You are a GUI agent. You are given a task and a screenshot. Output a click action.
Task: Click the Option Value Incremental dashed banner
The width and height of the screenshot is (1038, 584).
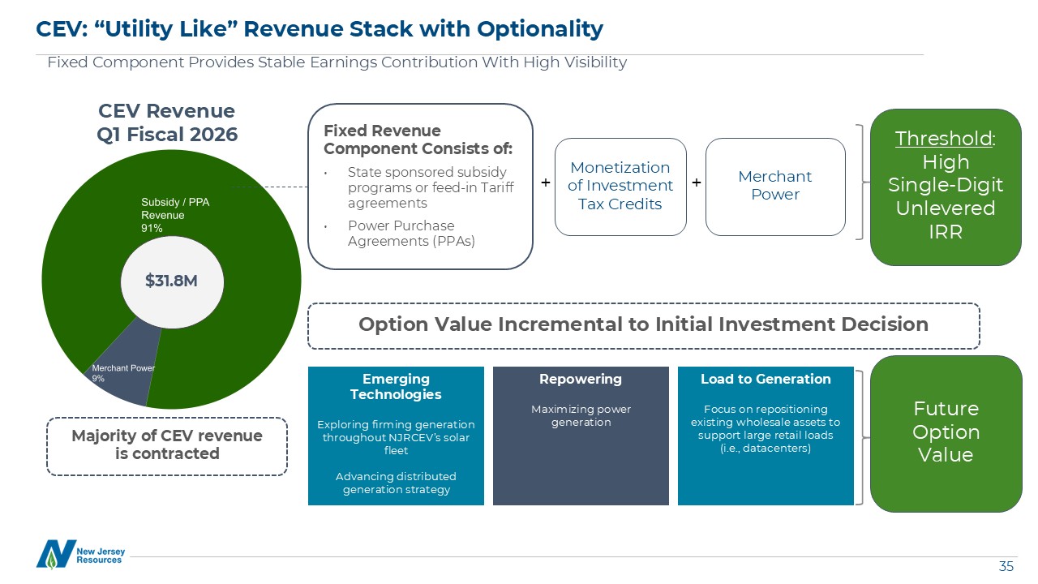[x=643, y=325]
